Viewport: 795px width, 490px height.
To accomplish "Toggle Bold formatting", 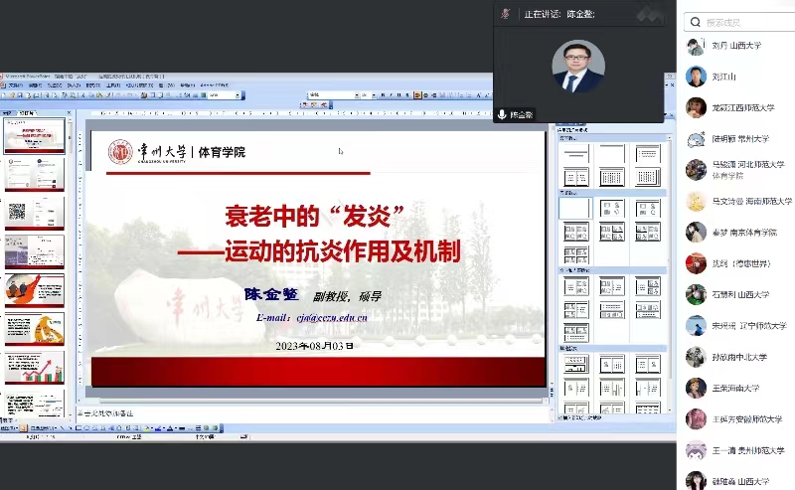I will [383, 94].
